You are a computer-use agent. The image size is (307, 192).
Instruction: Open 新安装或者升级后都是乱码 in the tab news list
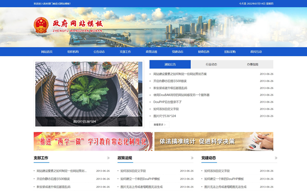coord(170,88)
